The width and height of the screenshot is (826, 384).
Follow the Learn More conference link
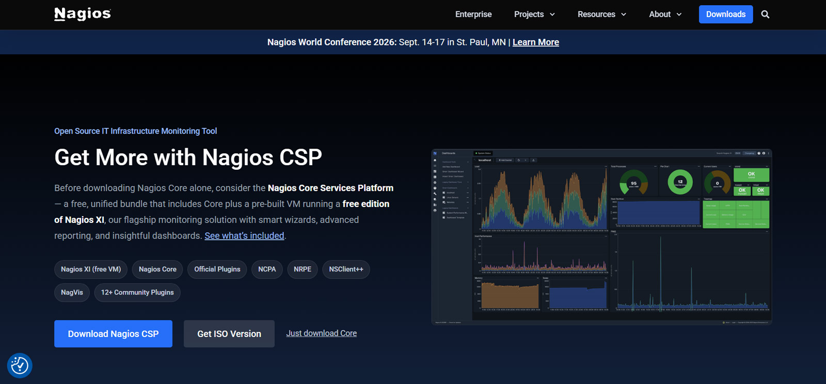(x=535, y=42)
